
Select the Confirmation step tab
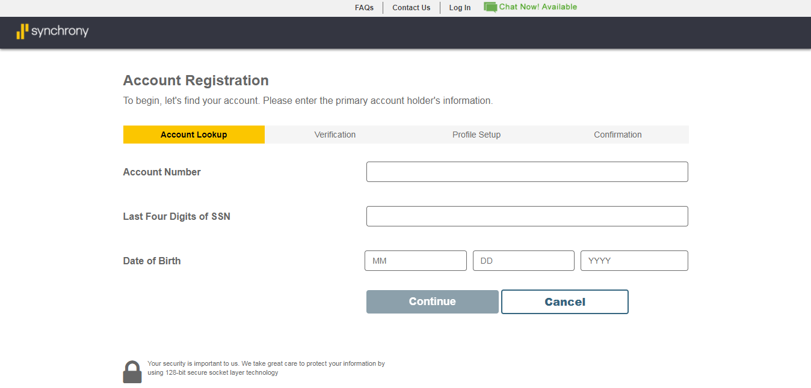(x=618, y=135)
